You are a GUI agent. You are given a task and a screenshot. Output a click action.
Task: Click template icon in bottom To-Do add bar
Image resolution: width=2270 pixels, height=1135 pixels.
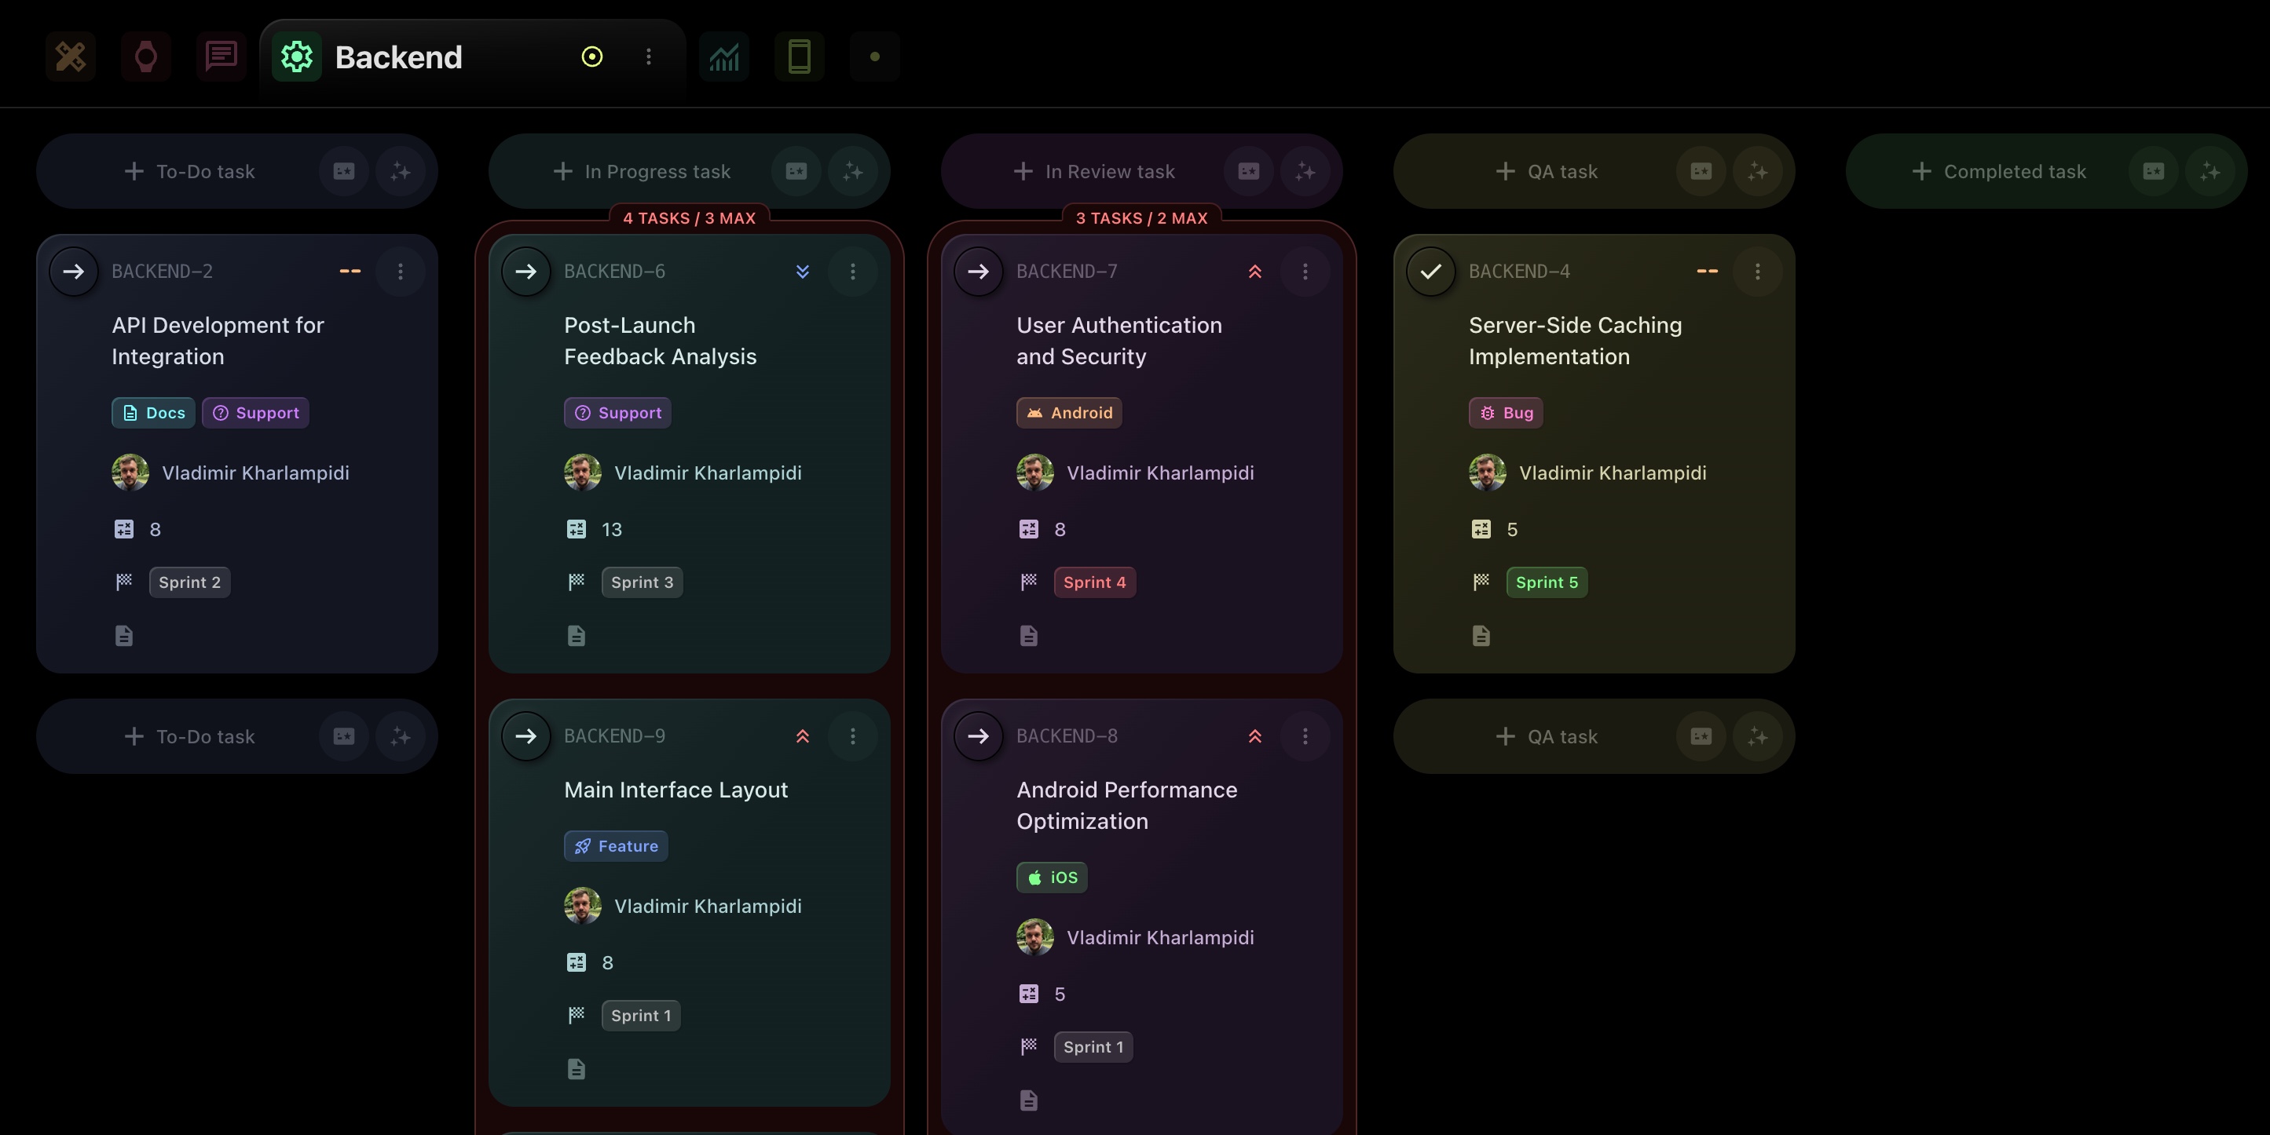pyautogui.click(x=344, y=736)
